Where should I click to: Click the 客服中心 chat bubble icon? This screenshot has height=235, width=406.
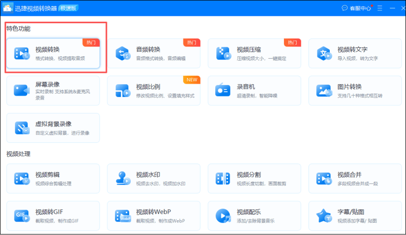[x=344, y=8]
